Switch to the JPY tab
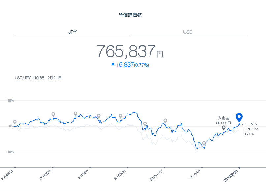Viewport: 266px width, 191px height. (73, 32)
